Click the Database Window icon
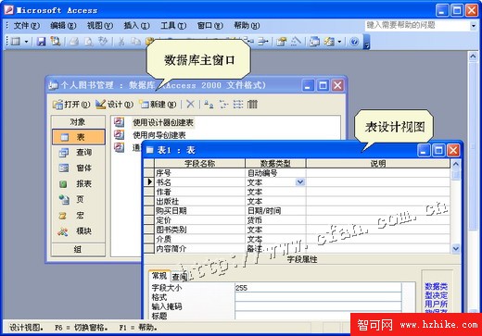The height and width of the screenshot is (336, 482). click(314, 42)
